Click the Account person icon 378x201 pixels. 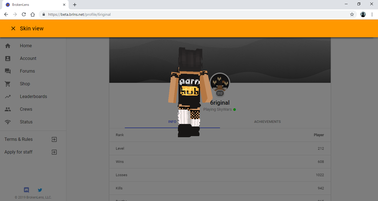[8, 59]
